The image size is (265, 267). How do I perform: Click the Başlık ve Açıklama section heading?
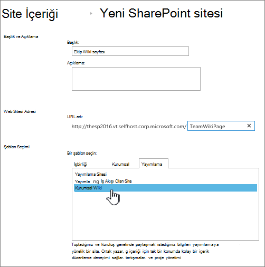(x=21, y=36)
